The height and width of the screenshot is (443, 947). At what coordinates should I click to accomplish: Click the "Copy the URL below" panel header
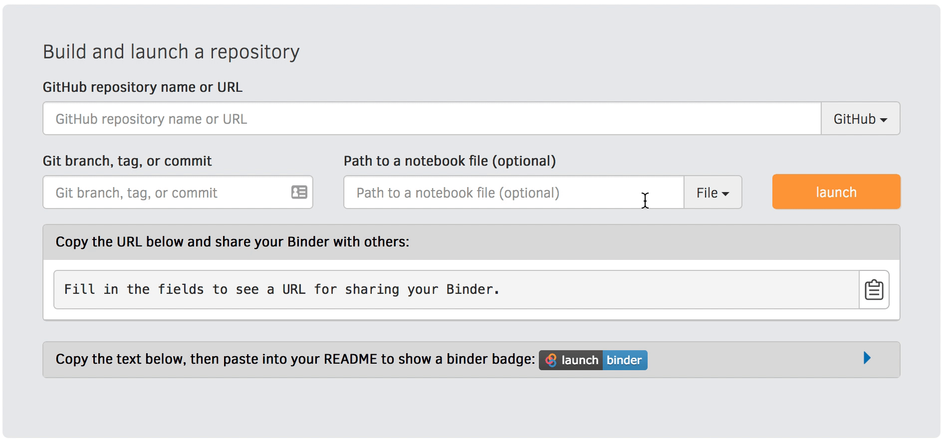click(x=232, y=242)
